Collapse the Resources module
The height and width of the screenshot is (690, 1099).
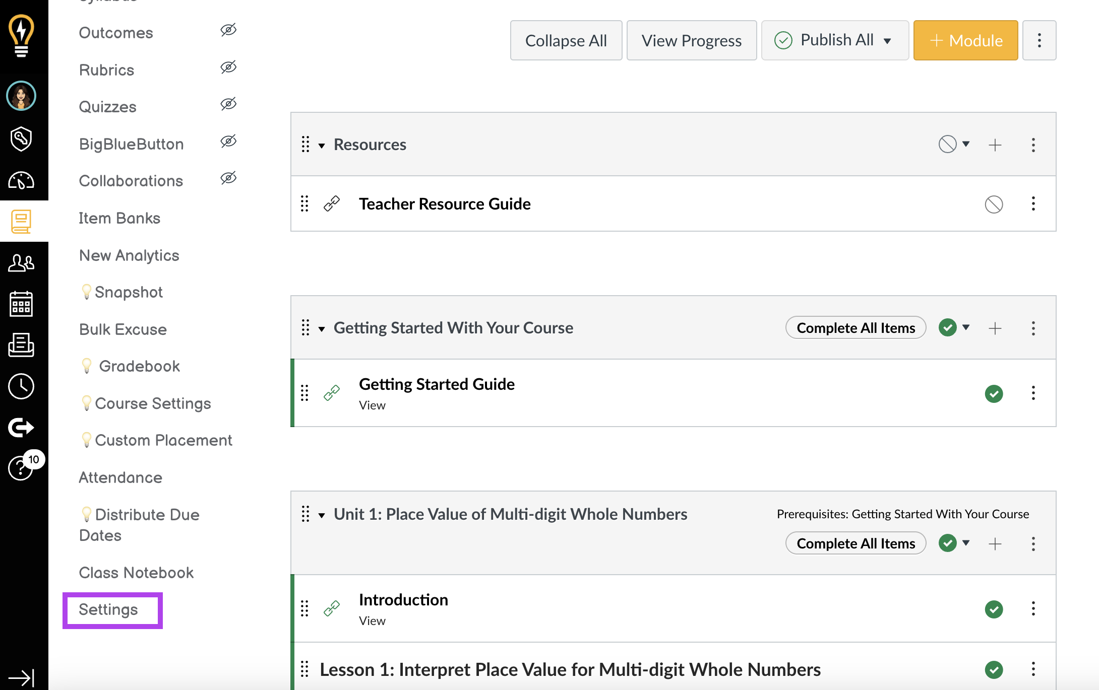(322, 145)
